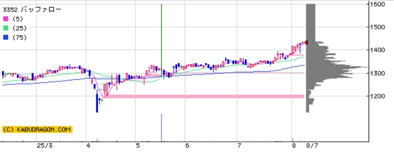
Task: Click the blue (75) moving average swatch
Action: click(6, 37)
